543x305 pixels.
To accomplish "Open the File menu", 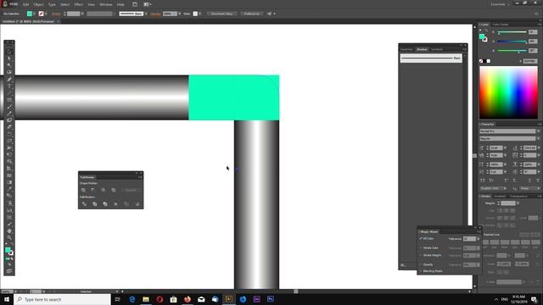I will coord(14,4).
